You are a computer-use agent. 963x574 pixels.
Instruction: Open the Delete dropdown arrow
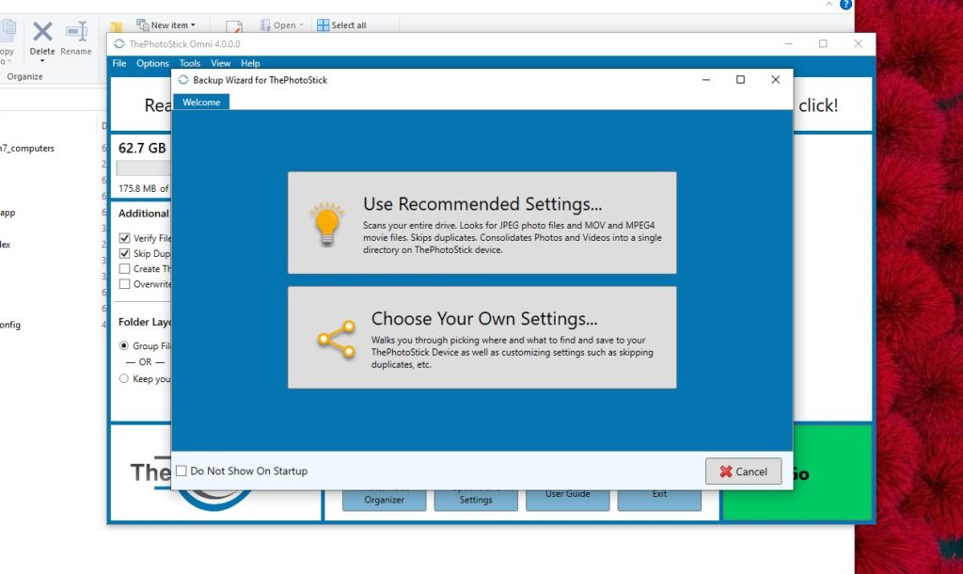pyautogui.click(x=42, y=62)
